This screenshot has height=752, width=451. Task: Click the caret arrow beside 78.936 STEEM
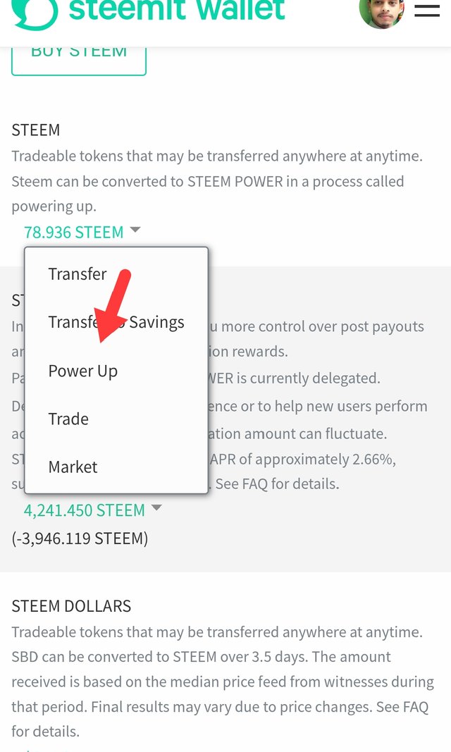coord(135,230)
